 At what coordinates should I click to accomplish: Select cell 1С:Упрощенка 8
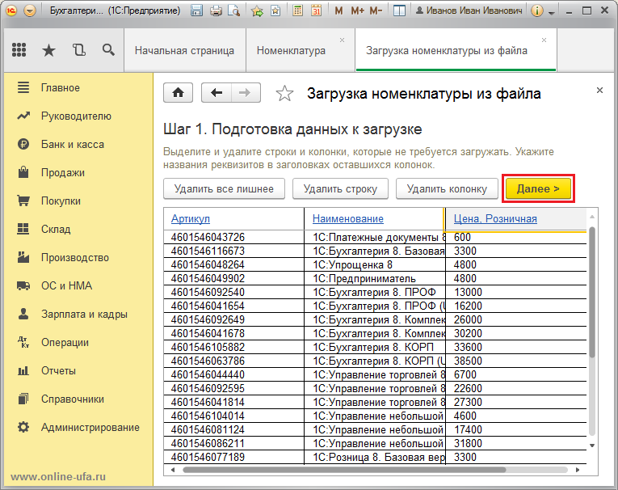click(375, 264)
